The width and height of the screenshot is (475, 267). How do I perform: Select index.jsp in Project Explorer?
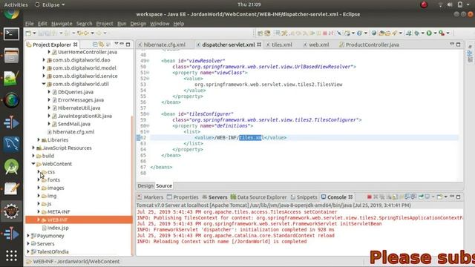click(x=58, y=228)
